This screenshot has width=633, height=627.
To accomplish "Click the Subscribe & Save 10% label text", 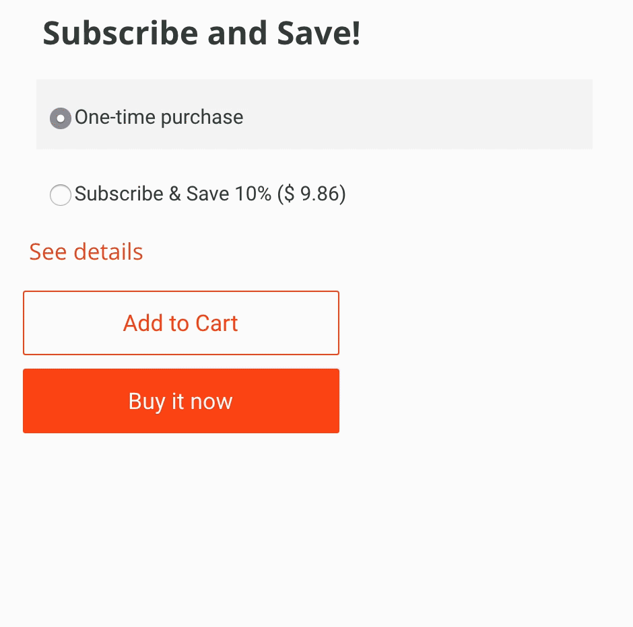I will [173, 194].
